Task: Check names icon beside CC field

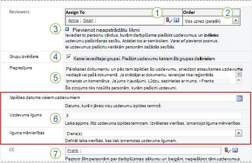Action: point(228,150)
